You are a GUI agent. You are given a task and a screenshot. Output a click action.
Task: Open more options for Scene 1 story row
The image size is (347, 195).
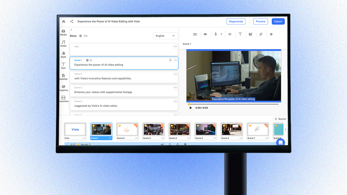(x=175, y=60)
